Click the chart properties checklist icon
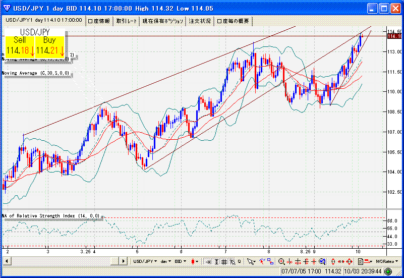Viewport: 404px width, 278px height. point(361,261)
